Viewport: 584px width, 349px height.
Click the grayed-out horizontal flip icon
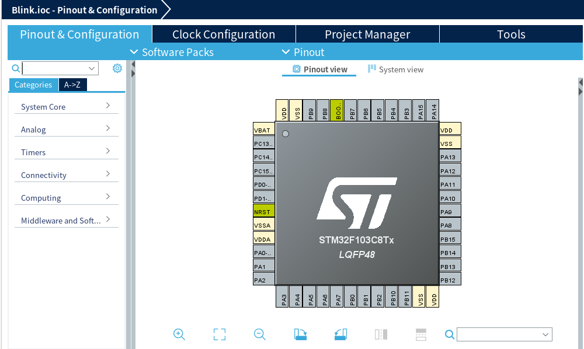point(381,334)
